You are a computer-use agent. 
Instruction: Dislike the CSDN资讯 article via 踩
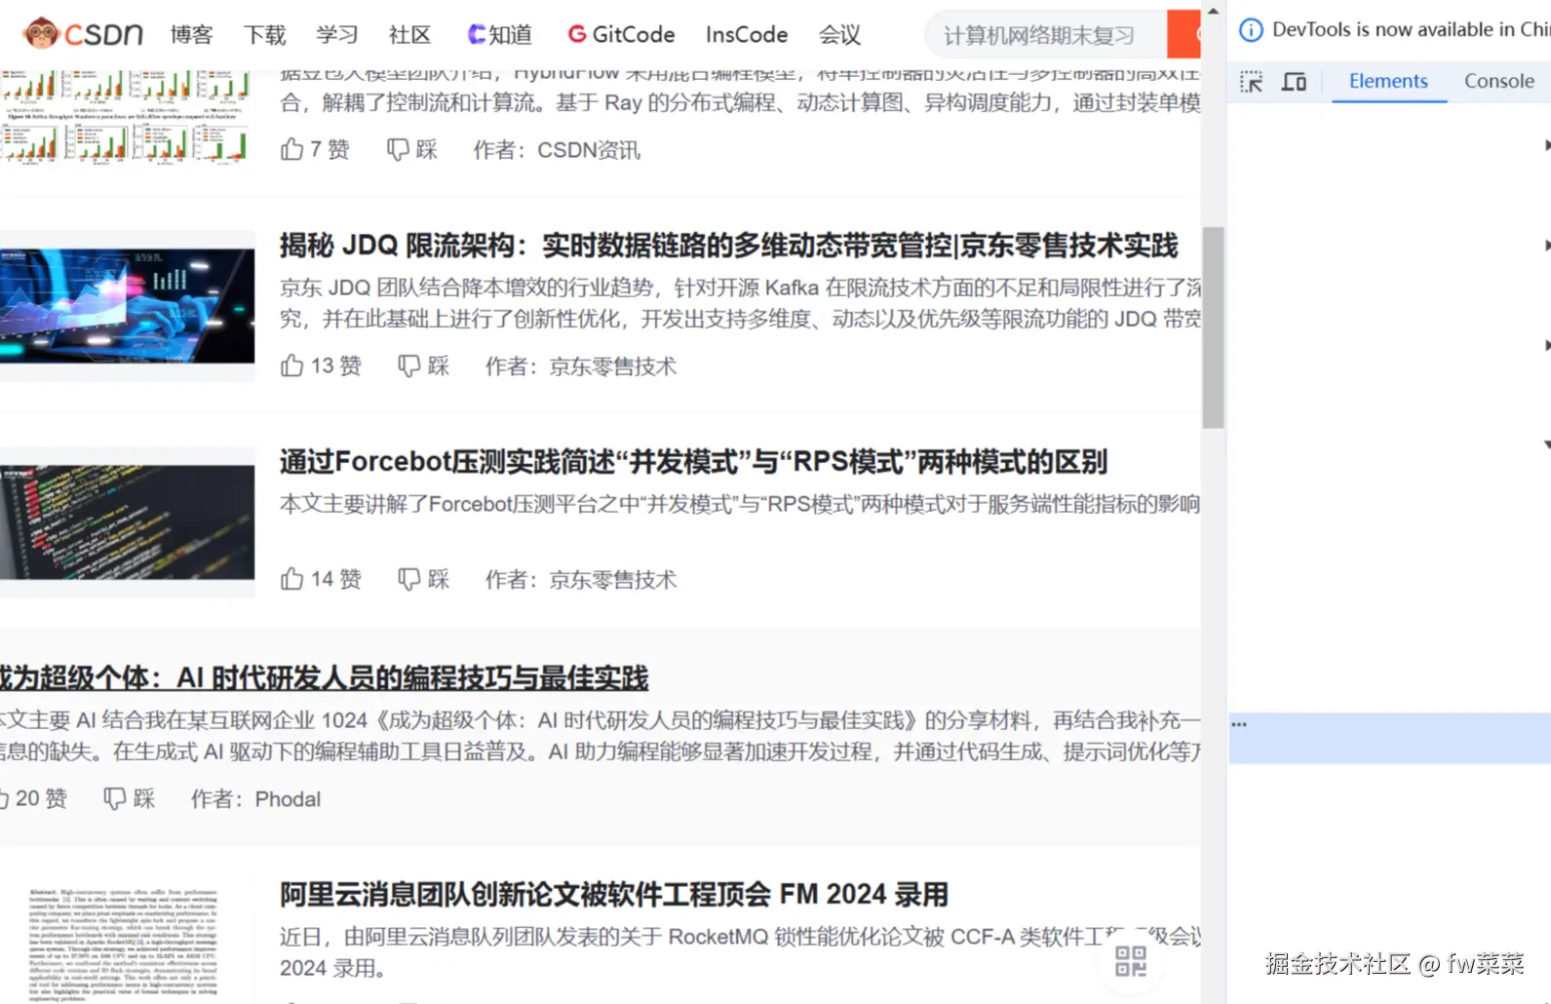[x=412, y=149]
